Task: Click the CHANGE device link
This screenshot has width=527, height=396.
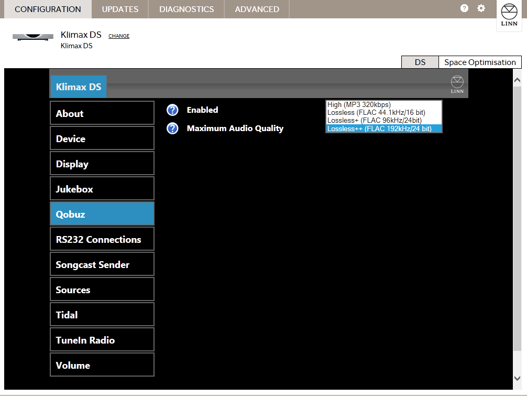Action: point(118,36)
